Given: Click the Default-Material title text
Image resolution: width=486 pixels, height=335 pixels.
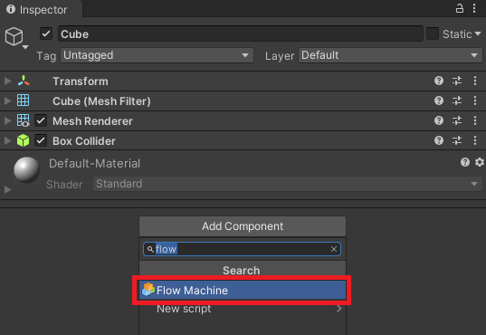Looking at the screenshot, I should pos(94,163).
